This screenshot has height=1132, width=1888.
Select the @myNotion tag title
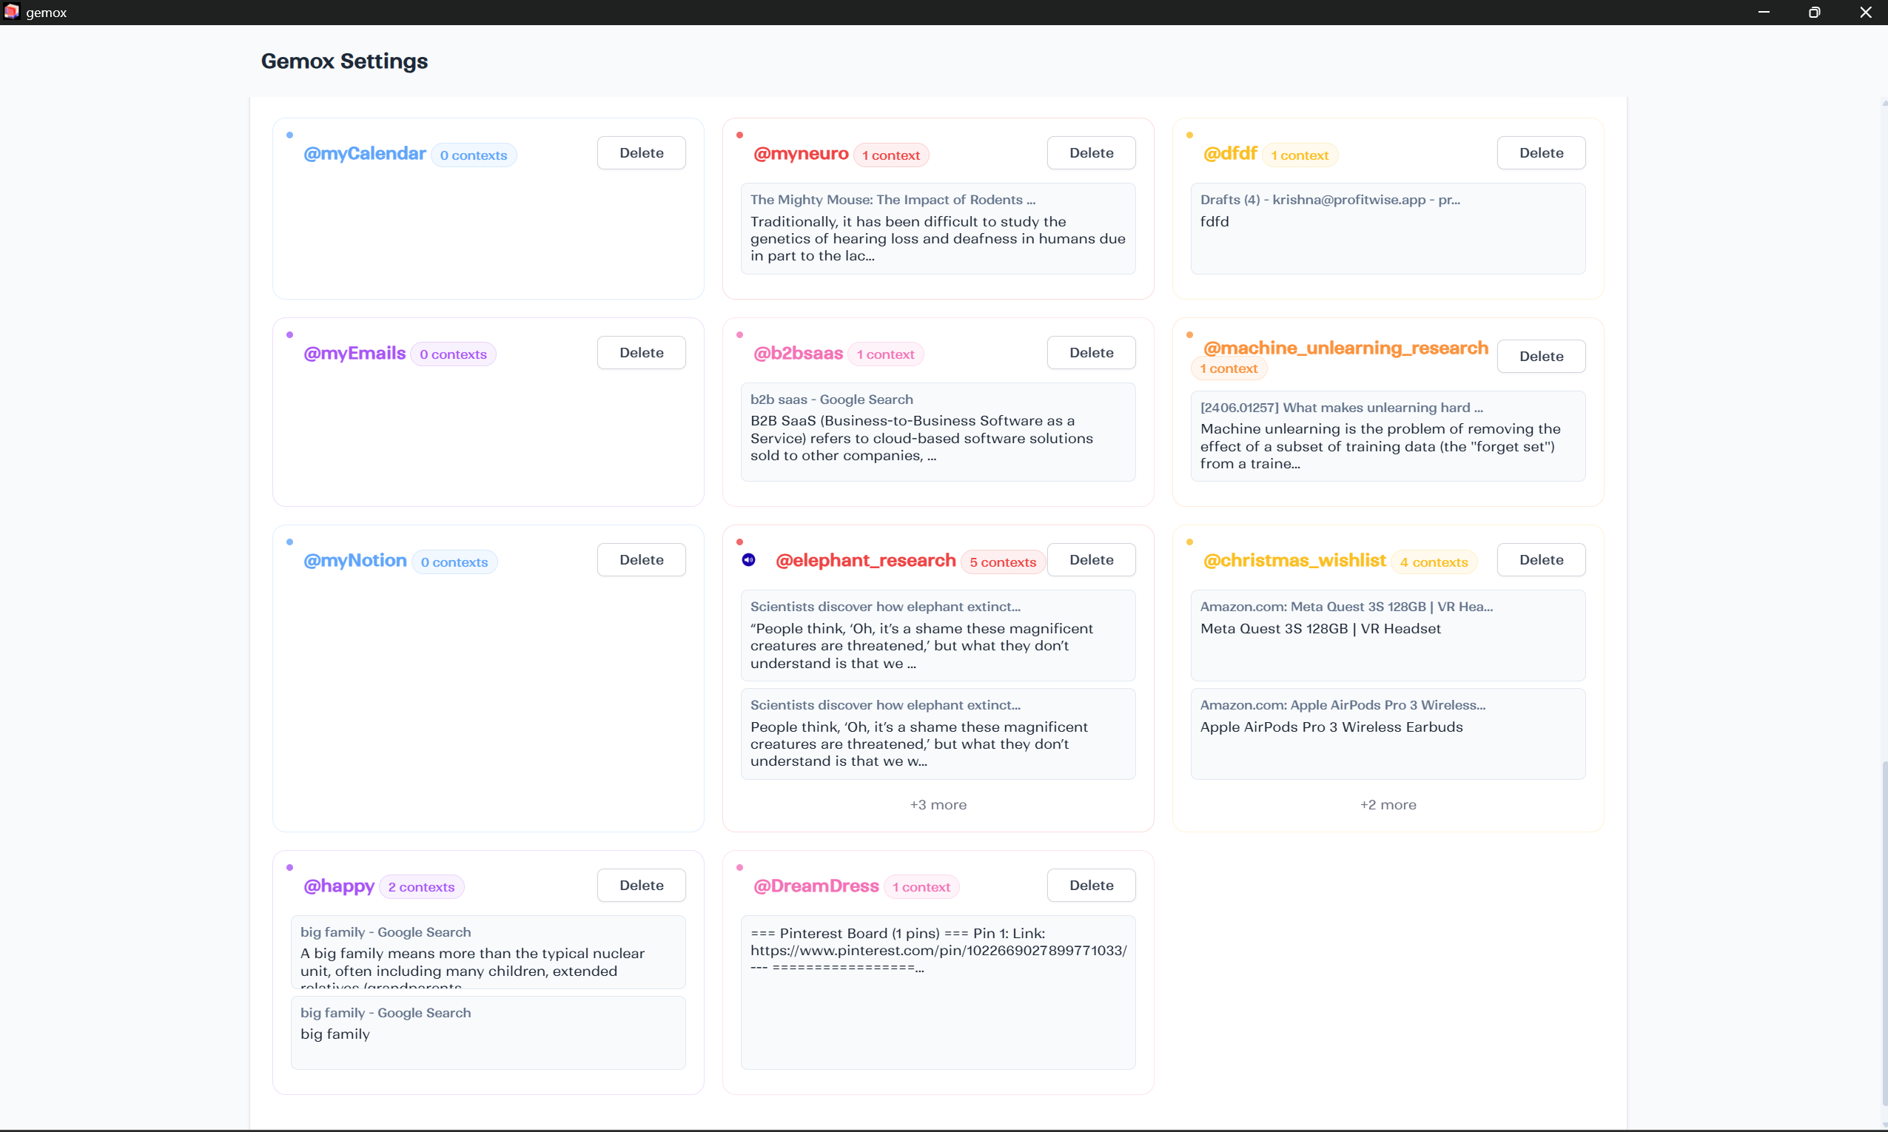click(x=355, y=561)
